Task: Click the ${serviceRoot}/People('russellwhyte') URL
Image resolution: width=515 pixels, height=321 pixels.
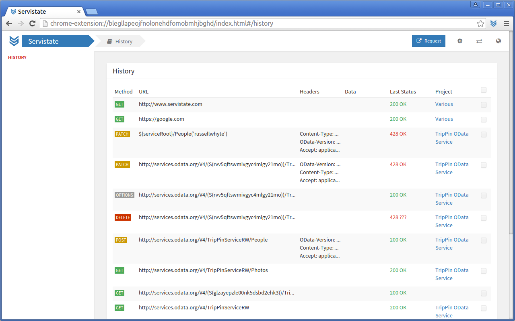Action: 183,134
